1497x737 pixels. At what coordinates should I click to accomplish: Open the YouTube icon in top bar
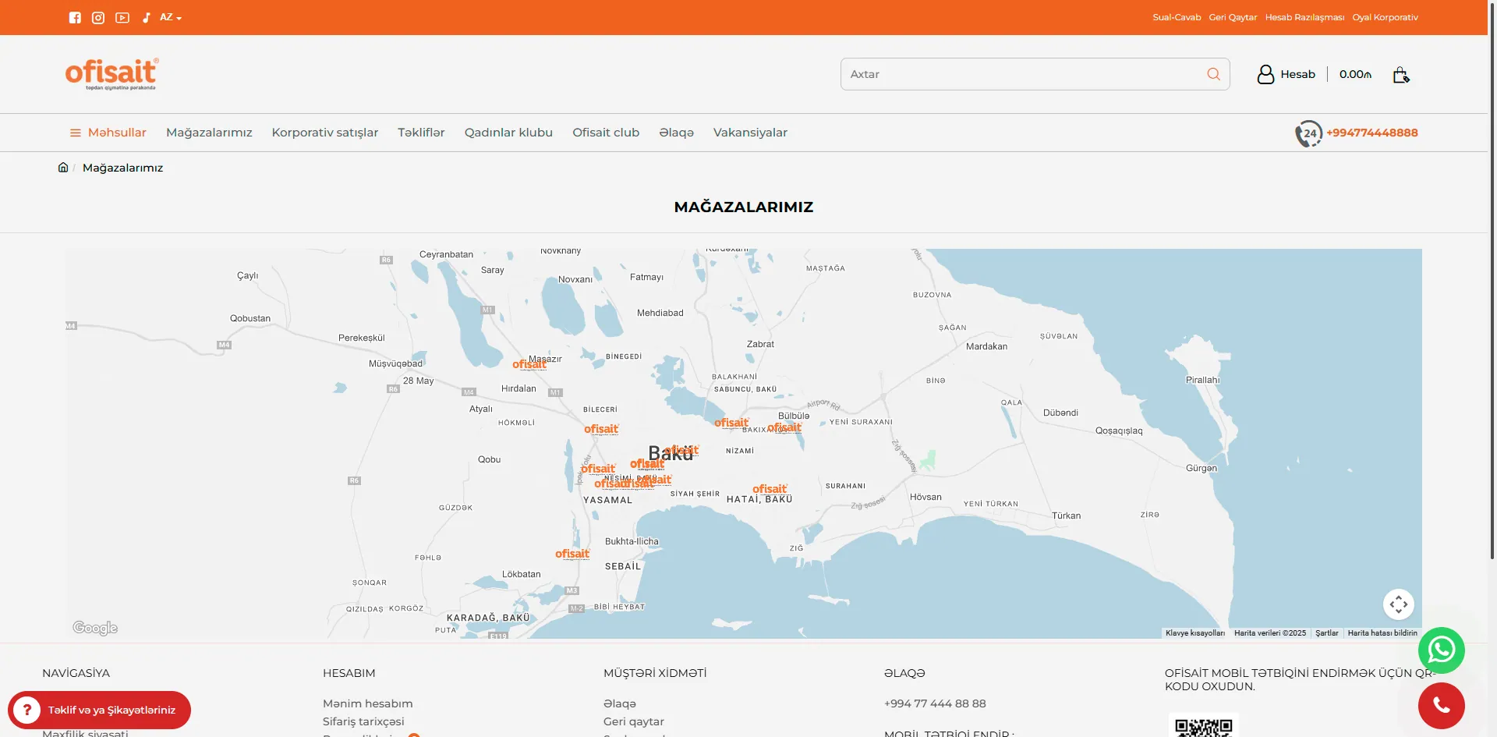tap(122, 17)
